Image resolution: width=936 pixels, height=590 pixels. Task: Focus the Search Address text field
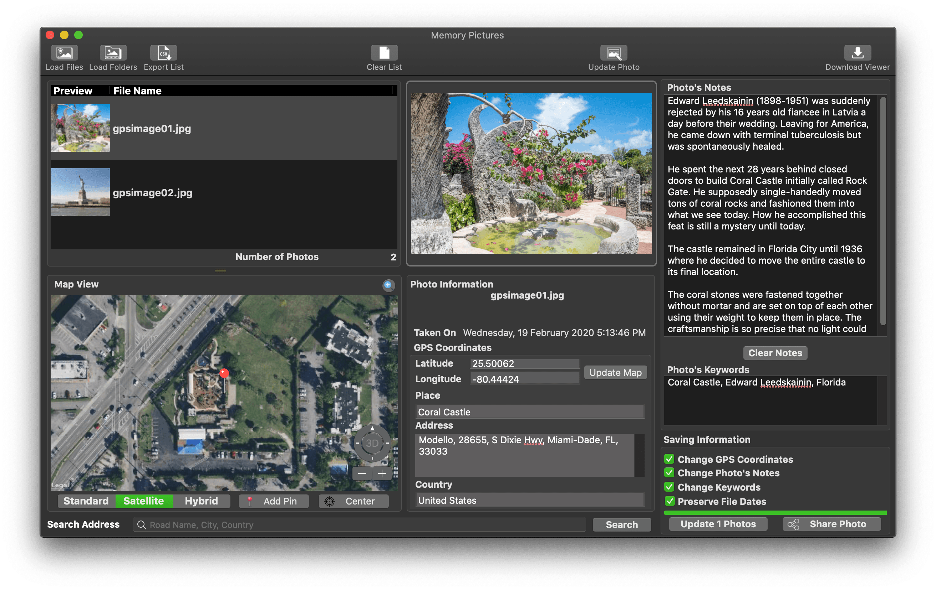pyautogui.click(x=359, y=525)
